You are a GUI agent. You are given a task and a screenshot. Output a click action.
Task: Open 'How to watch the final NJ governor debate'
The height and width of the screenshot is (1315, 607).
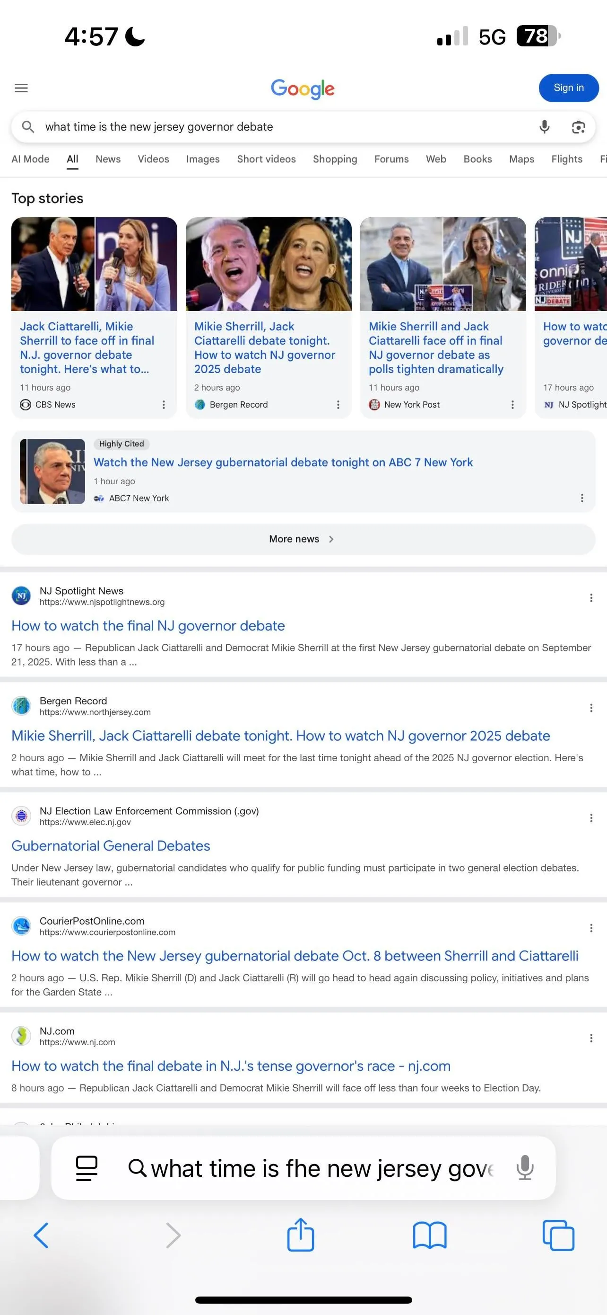point(148,626)
